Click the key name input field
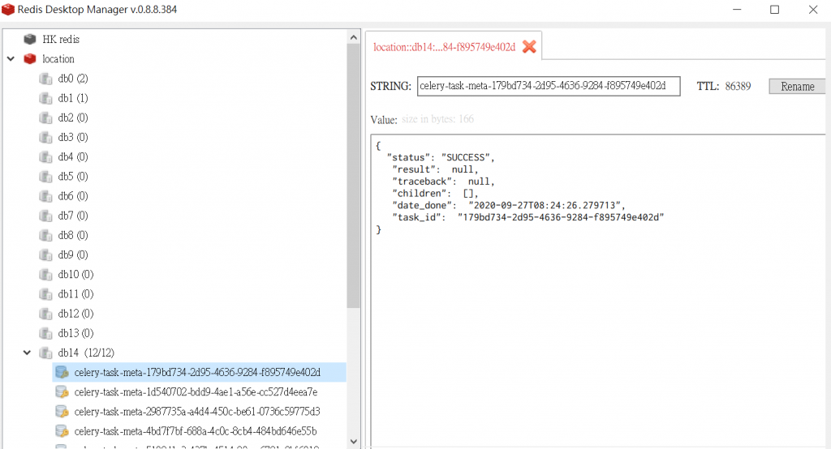831x449 pixels. (549, 86)
